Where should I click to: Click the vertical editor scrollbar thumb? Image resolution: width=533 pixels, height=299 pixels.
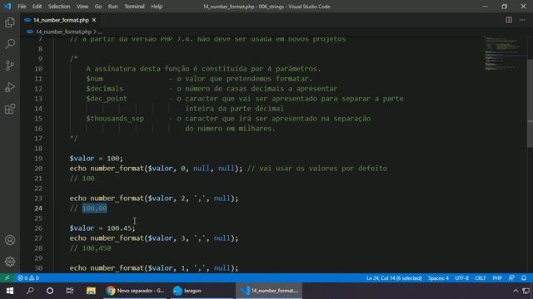click(530, 103)
